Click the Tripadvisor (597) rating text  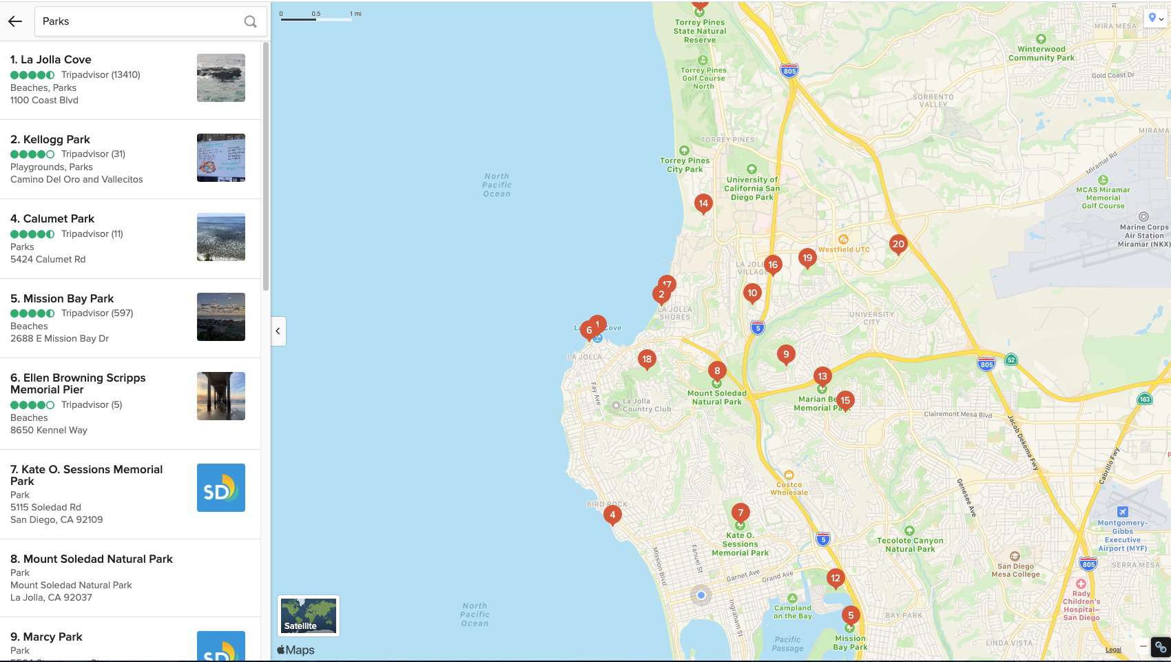click(97, 313)
